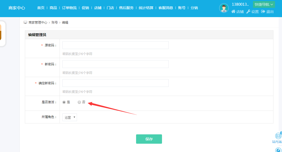Select 是 radio for 是否激活
The width and height of the screenshot is (282, 152).
click(64, 102)
